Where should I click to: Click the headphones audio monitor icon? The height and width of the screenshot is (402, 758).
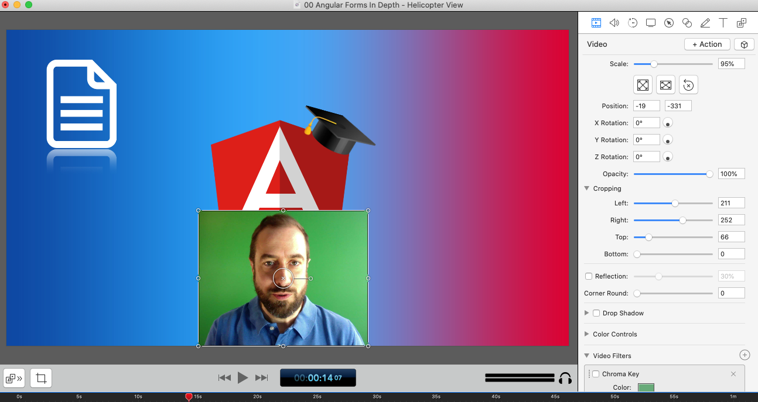tap(565, 378)
